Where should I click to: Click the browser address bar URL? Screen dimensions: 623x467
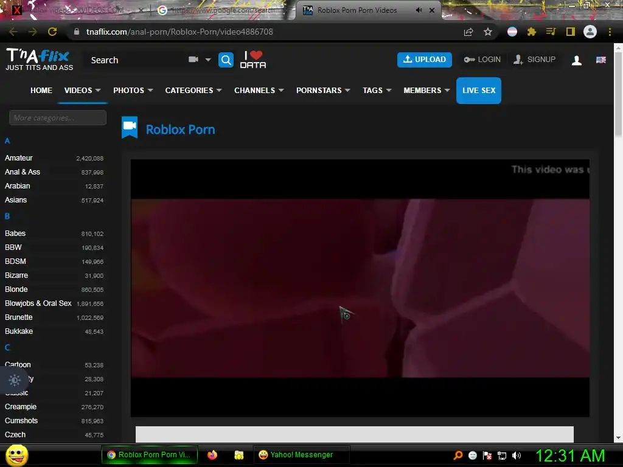pyautogui.click(x=179, y=32)
